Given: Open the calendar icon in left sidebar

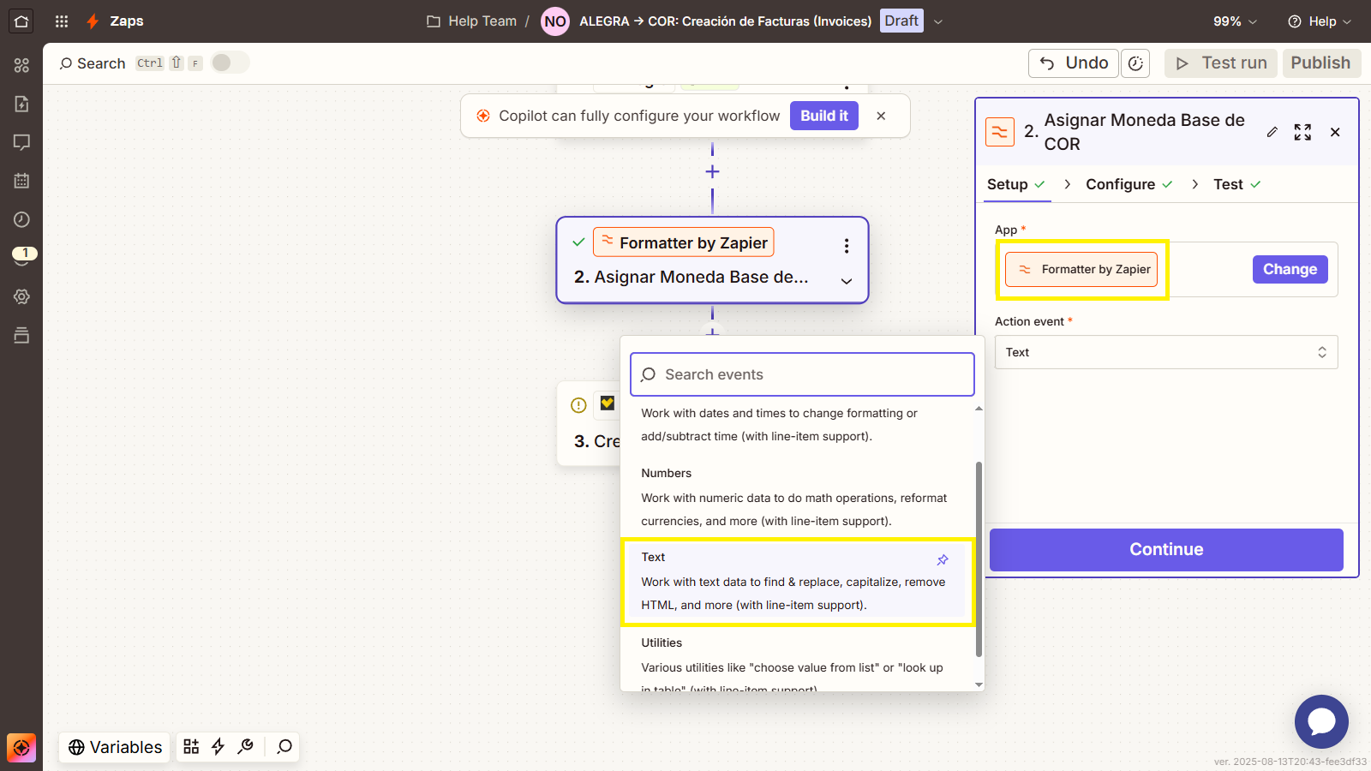Looking at the screenshot, I should 21,181.
